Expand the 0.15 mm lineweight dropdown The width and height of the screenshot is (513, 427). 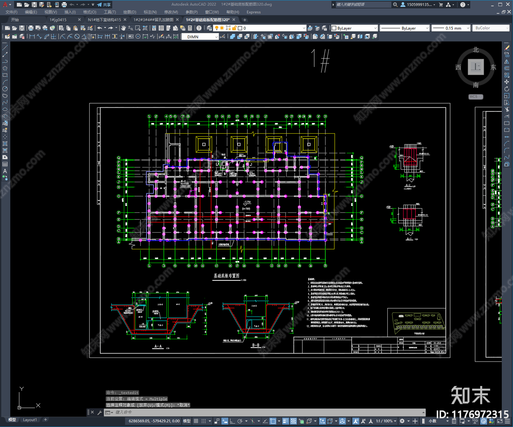click(451, 28)
